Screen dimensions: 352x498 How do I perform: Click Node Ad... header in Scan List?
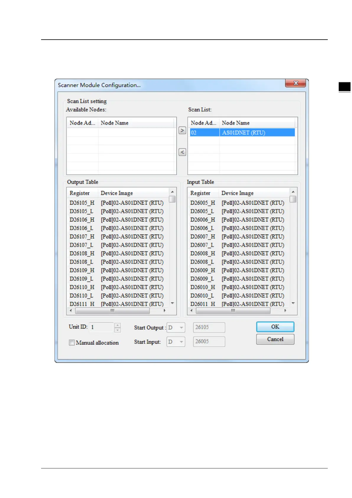point(204,123)
